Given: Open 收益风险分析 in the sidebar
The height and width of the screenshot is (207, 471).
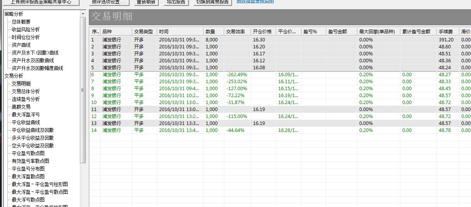Looking at the screenshot, I should 26,29.
